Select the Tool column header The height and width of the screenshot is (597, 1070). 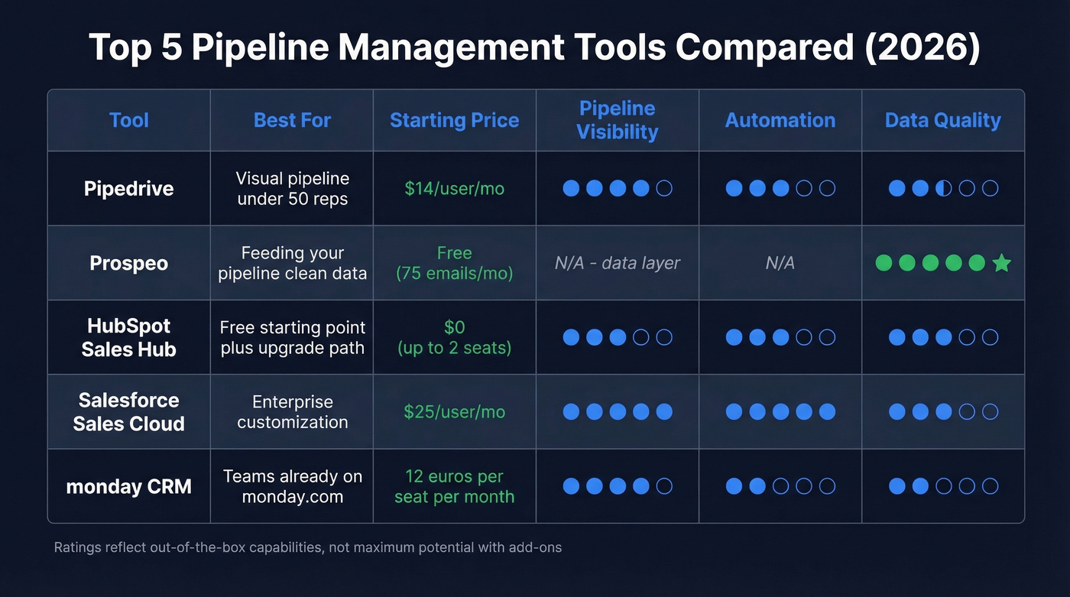coord(128,120)
